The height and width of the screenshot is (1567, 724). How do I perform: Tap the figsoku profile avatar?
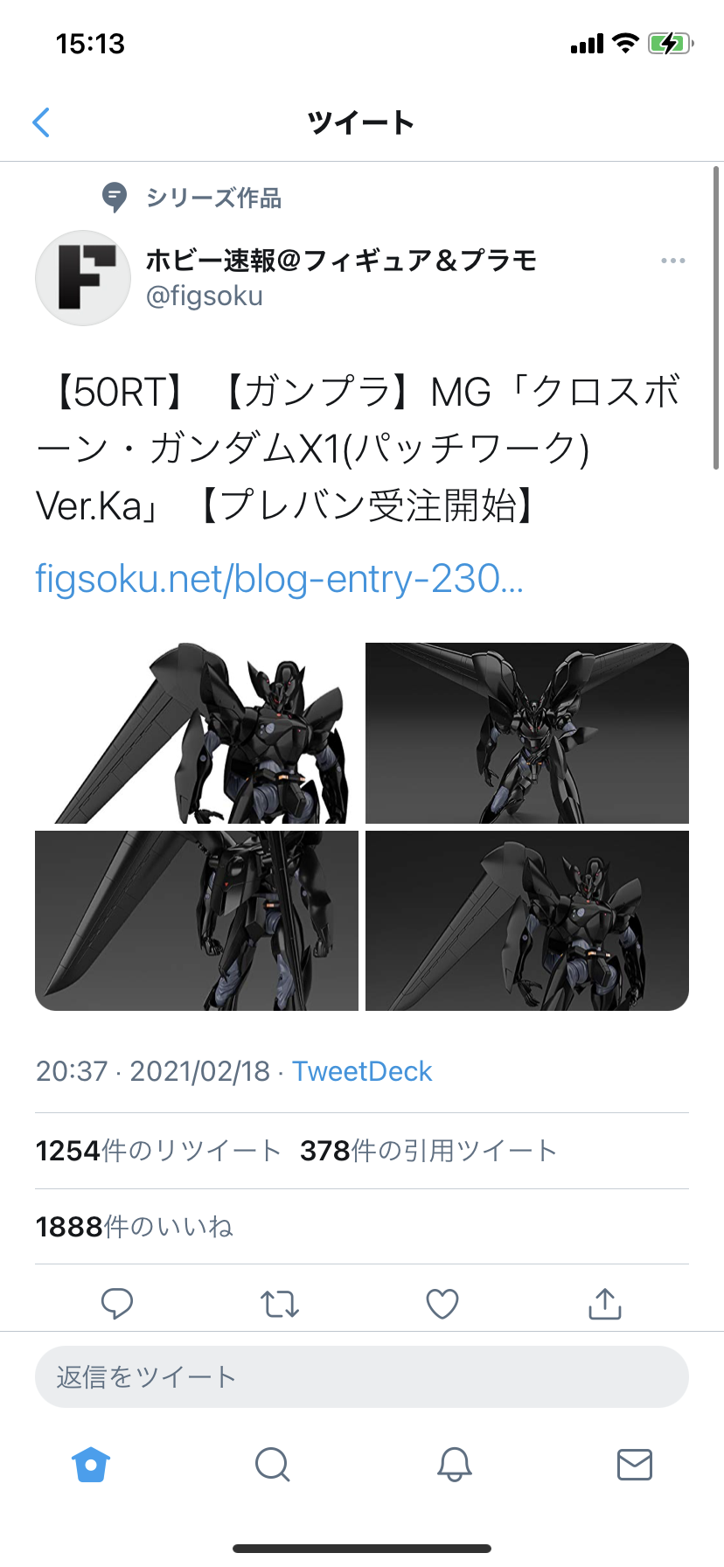(83, 278)
